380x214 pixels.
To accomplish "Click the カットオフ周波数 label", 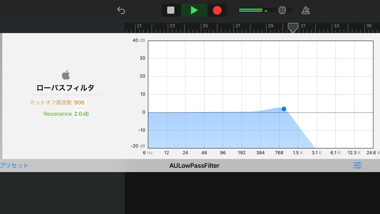I will 51,102.
